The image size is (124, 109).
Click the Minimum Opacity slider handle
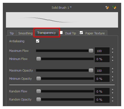tap(39, 79)
